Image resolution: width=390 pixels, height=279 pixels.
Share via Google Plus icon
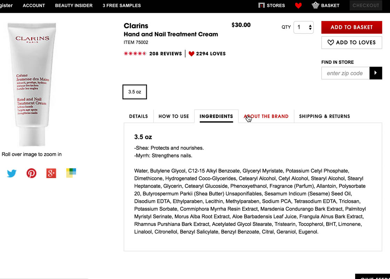[51, 173]
